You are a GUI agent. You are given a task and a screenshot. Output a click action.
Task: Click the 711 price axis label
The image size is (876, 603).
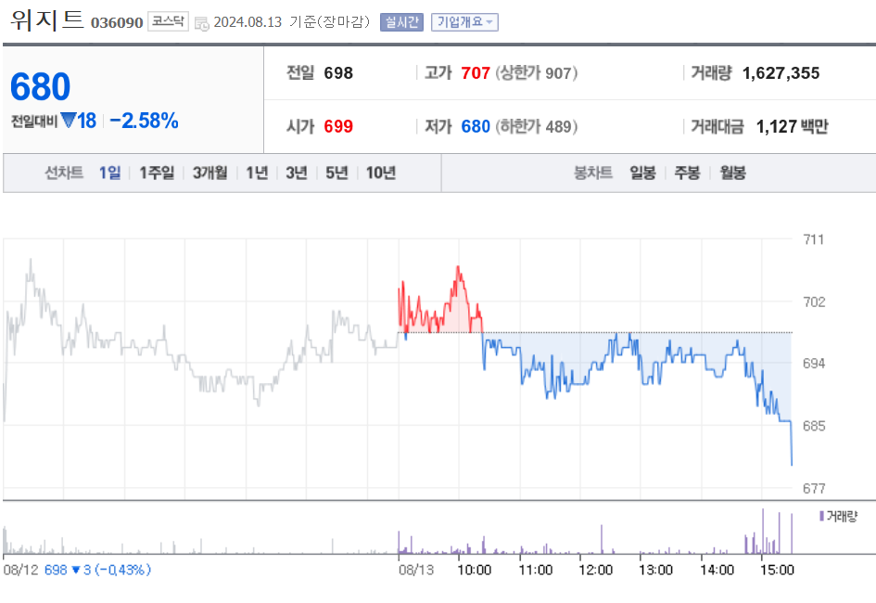[x=814, y=239]
